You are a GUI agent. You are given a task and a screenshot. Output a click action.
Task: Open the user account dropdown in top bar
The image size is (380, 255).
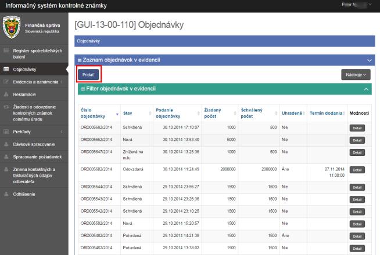coord(357,5)
